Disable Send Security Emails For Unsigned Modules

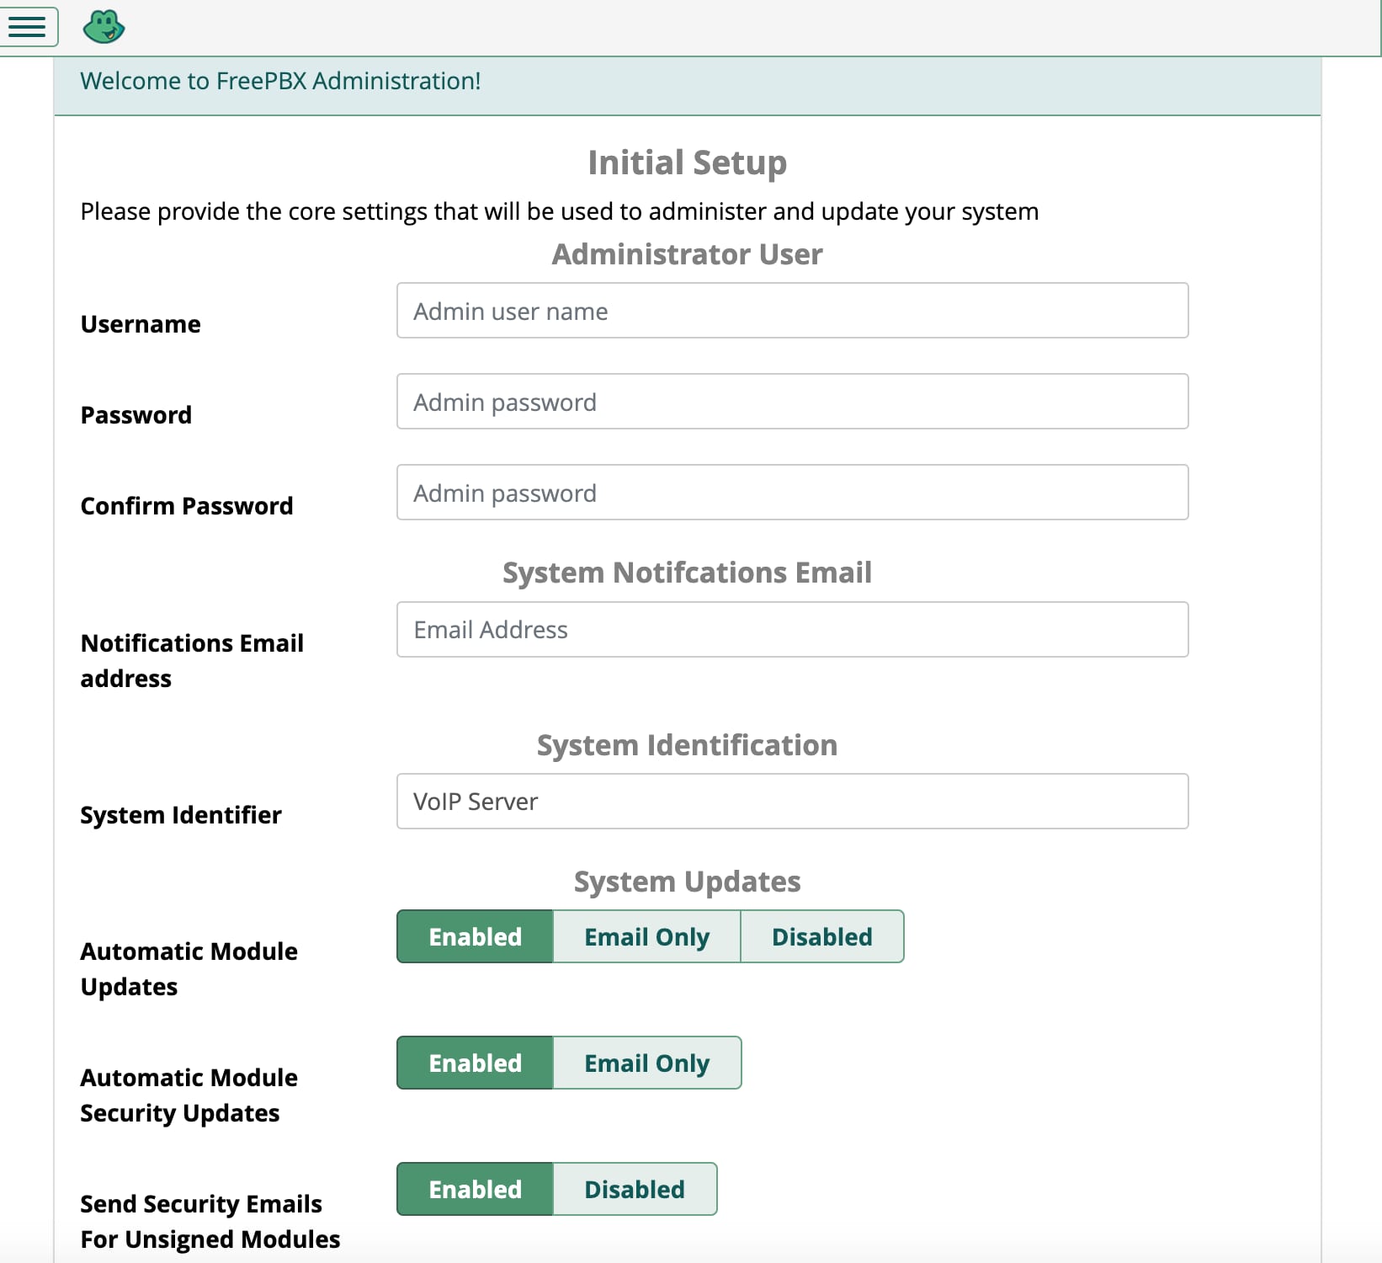[634, 1189]
